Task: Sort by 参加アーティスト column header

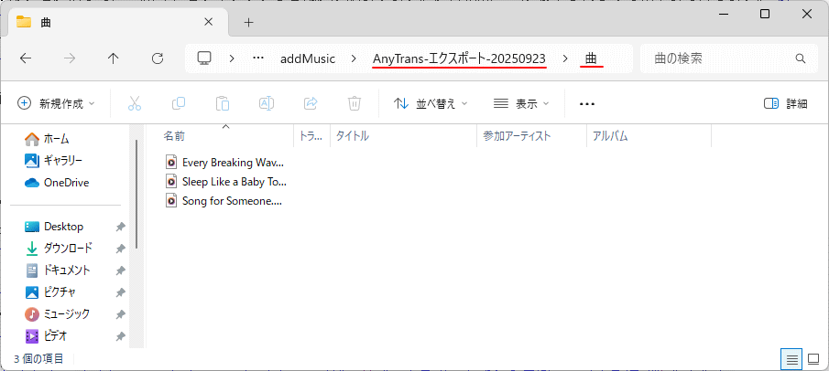Action: (532, 136)
